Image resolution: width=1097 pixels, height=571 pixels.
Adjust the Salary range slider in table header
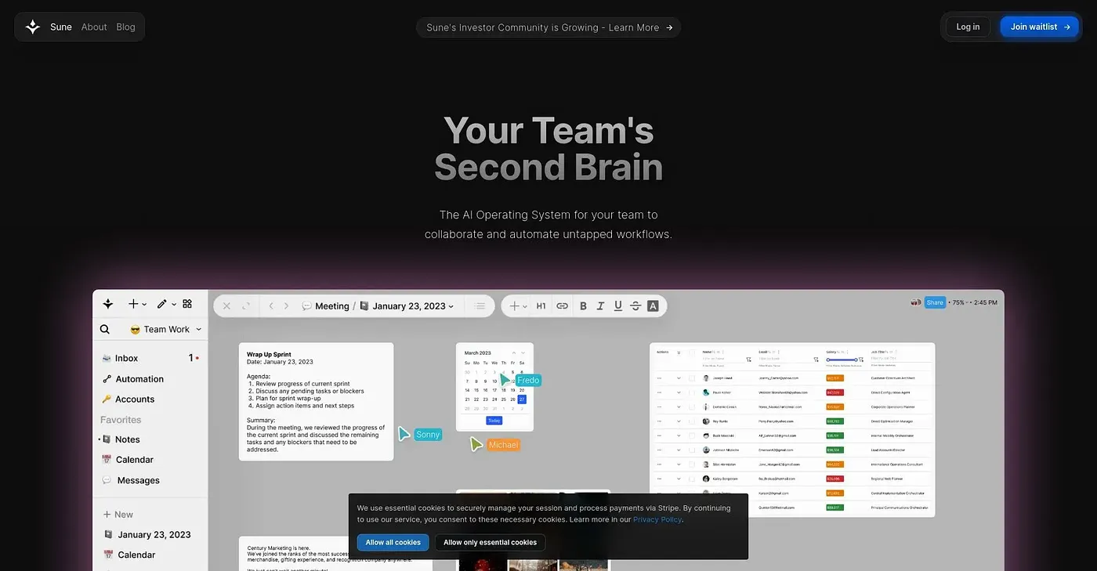click(842, 360)
